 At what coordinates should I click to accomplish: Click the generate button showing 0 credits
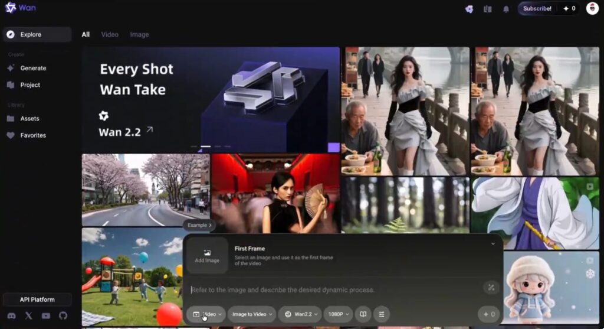tap(488, 314)
